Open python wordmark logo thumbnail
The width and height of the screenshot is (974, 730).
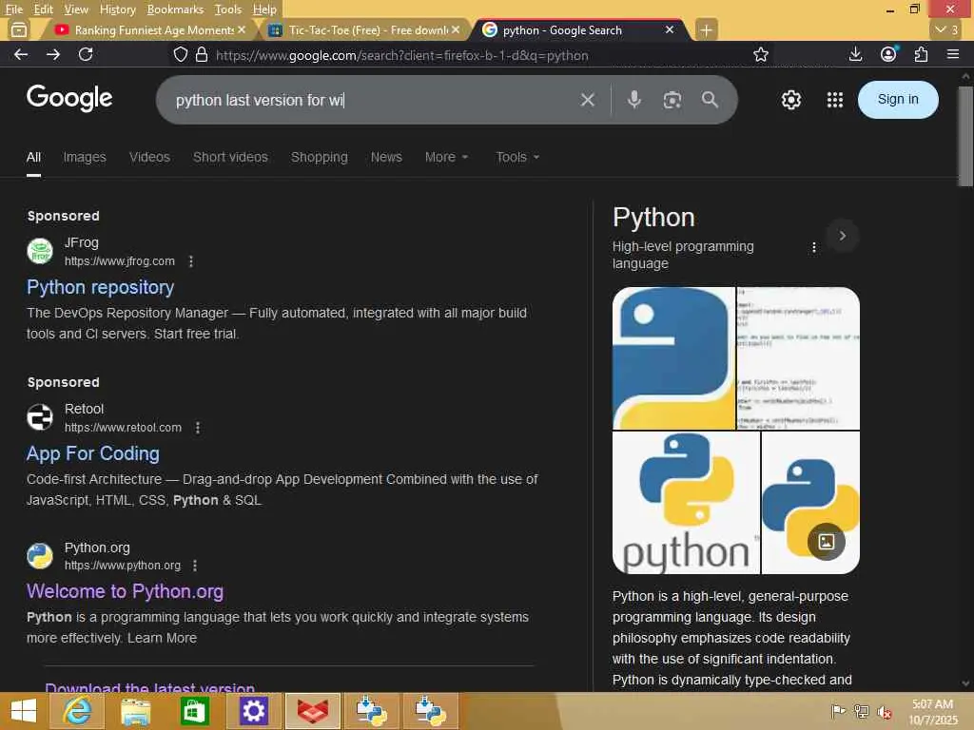click(686, 502)
